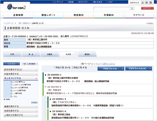
Task: Open ガイドツアー link in top bar
Action: click(83, 2)
